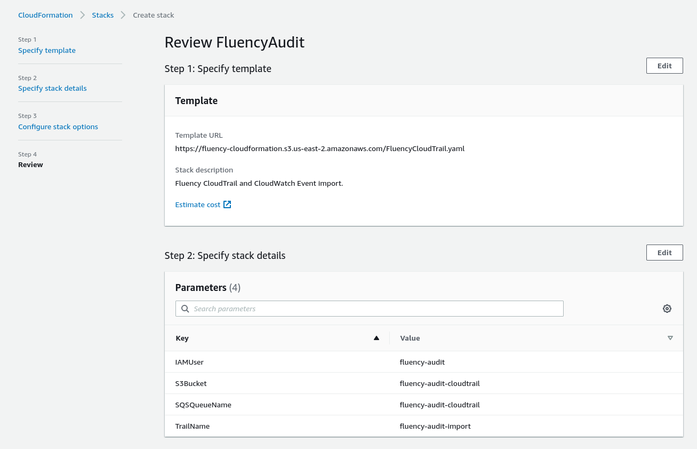The width and height of the screenshot is (697, 449).
Task: Click the Key column header
Action: [x=277, y=338]
